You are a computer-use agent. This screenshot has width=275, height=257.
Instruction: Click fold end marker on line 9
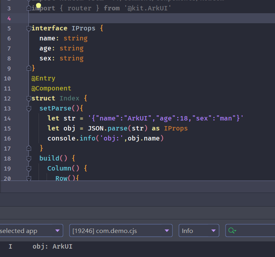29,68
